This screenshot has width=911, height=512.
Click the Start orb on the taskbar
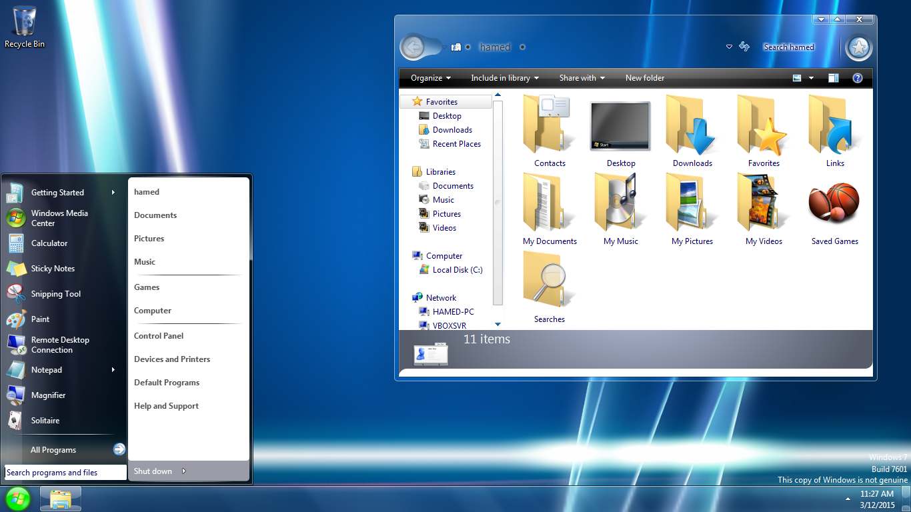(17, 498)
